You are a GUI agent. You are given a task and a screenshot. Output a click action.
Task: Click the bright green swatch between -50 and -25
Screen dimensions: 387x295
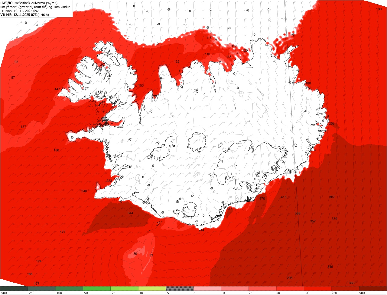point(97,288)
